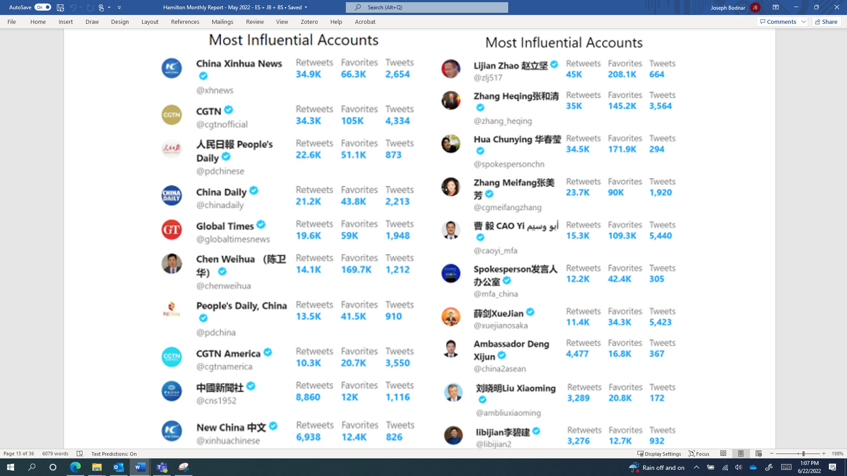Click the zoom in plus button
This screenshot has height=476, width=847.
pyautogui.click(x=824, y=454)
